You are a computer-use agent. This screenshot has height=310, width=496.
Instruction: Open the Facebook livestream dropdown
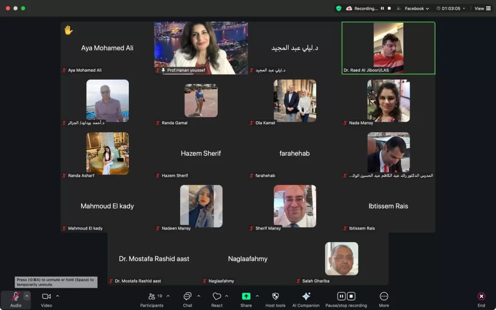[x=417, y=8]
